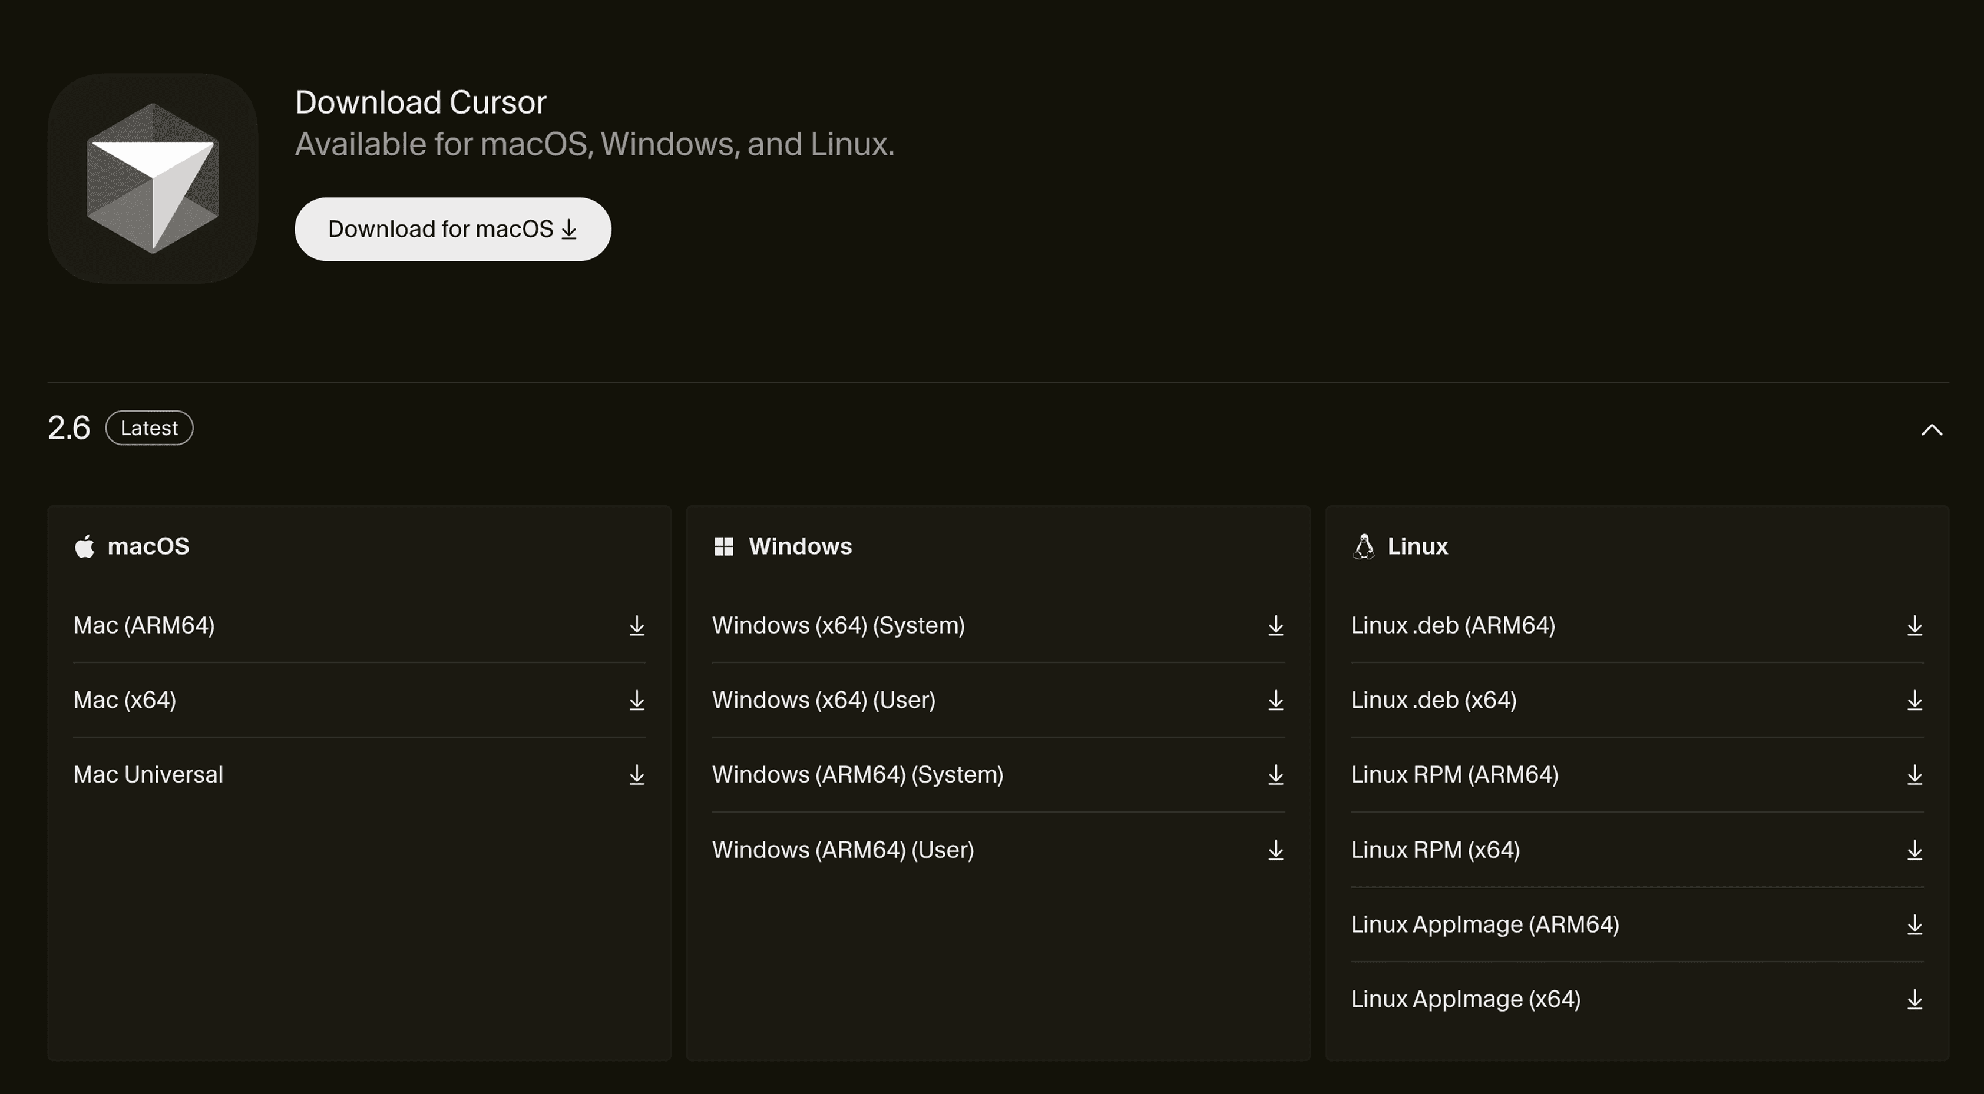Viewport: 1984px width, 1094px height.
Task: Click the Windows logo beside Windows heading
Action: [723, 546]
